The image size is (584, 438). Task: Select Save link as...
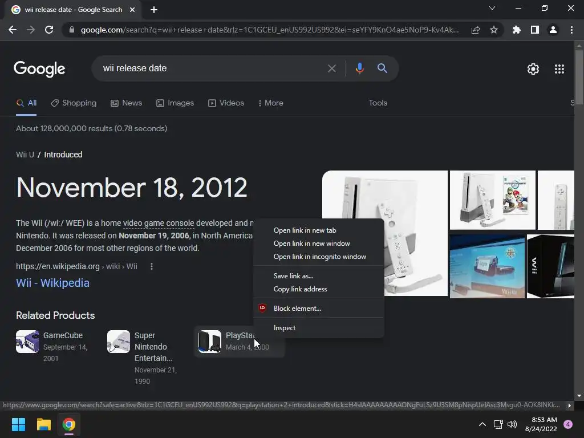[319, 276]
